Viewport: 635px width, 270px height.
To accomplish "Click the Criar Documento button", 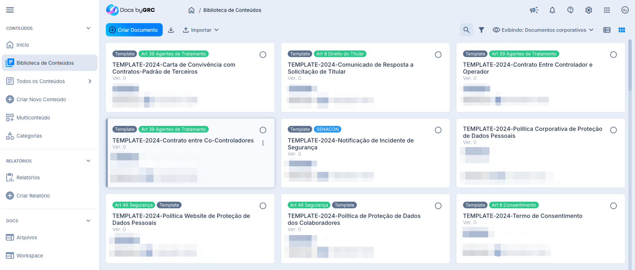I will click(x=134, y=30).
